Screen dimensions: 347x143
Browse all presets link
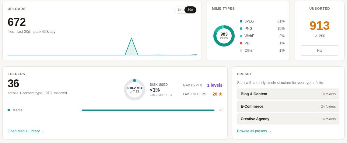(254, 131)
